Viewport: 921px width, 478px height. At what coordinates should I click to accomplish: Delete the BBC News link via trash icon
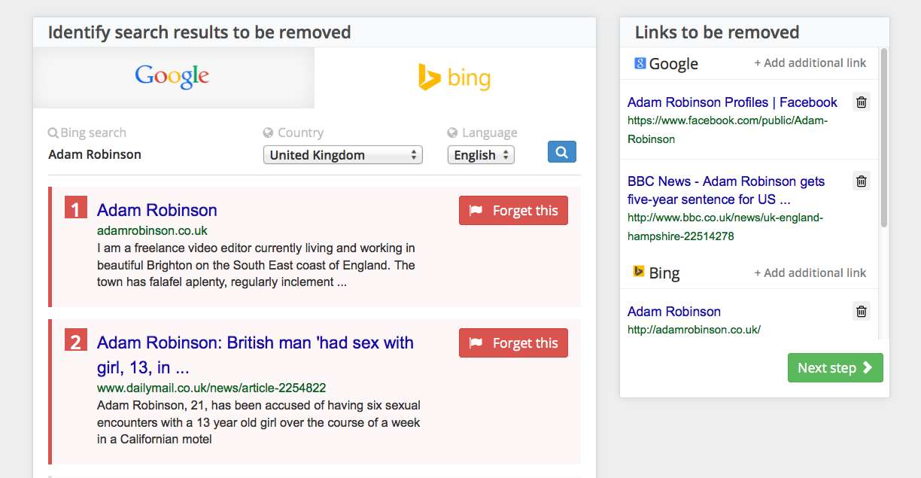862,181
